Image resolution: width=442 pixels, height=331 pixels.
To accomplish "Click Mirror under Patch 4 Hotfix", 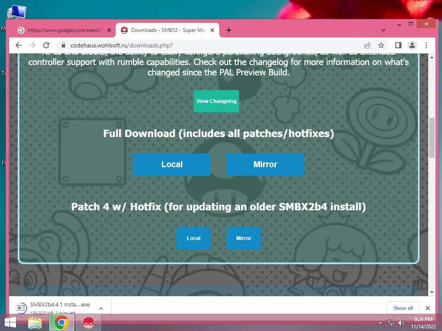I will pyautogui.click(x=244, y=238).
